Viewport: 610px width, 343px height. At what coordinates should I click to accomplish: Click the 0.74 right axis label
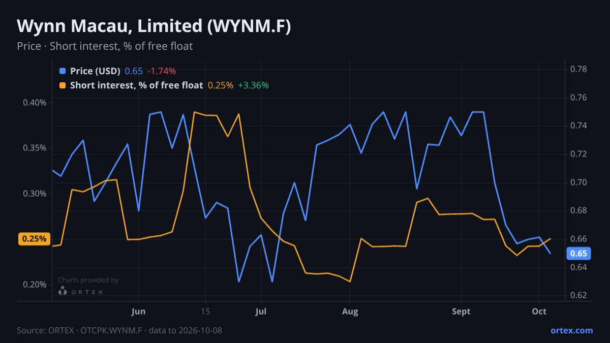pos(579,126)
